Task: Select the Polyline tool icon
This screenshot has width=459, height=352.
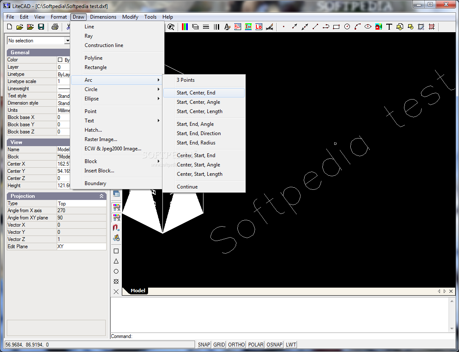Action: tap(326, 27)
